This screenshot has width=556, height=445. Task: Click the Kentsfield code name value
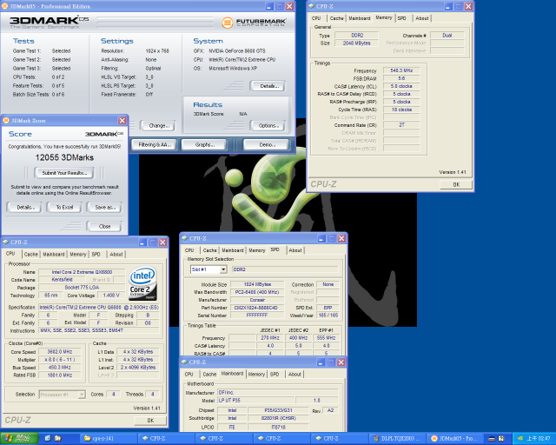point(62,280)
